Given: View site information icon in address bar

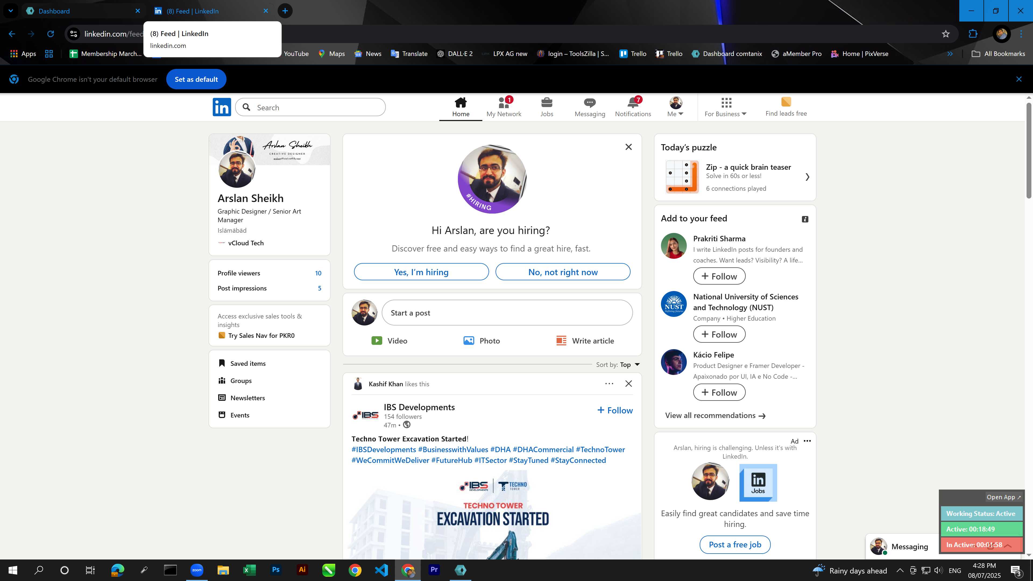Looking at the screenshot, I should click(x=73, y=34).
